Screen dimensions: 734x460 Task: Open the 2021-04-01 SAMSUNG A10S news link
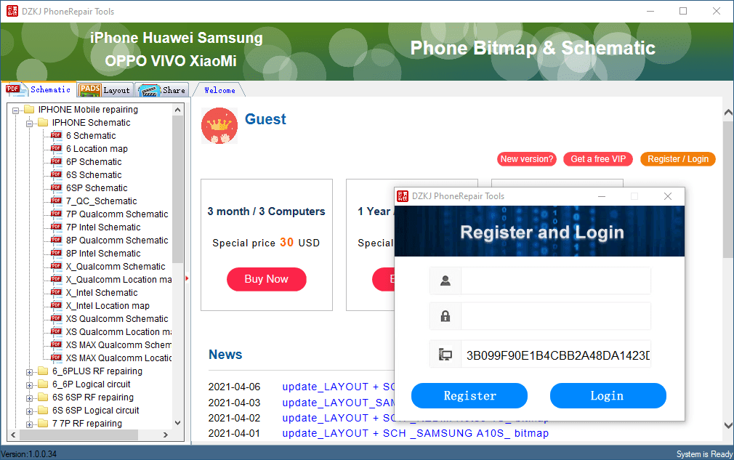pos(415,433)
